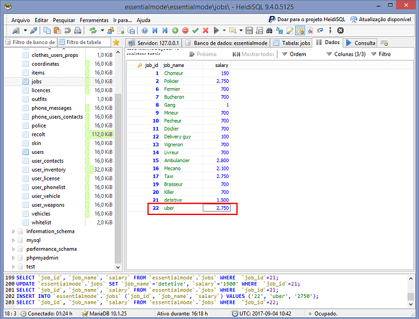The image size is (419, 319).
Task: Click Atualização disponível link
Action: click(381, 19)
